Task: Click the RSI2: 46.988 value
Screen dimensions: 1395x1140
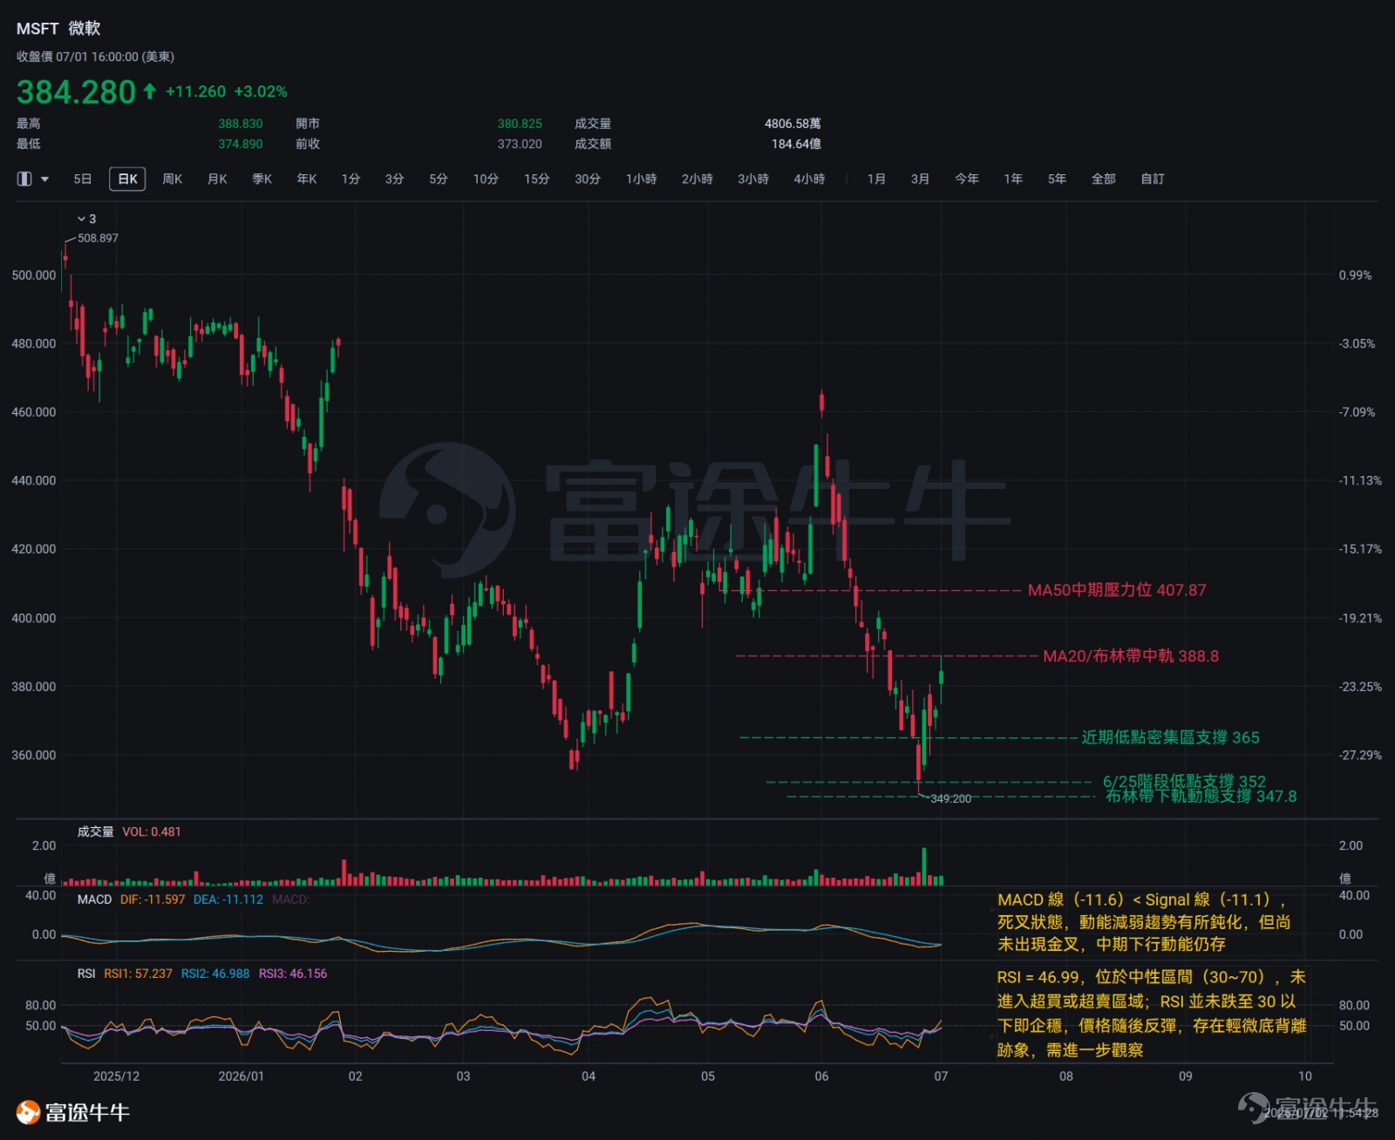Action: point(215,974)
